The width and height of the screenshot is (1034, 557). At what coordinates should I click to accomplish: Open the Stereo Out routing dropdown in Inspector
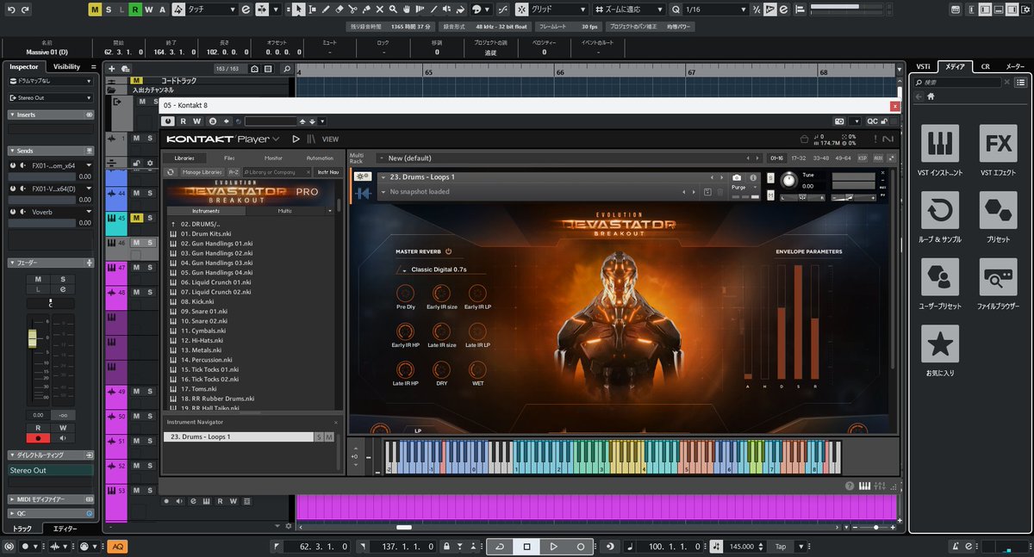point(51,98)
